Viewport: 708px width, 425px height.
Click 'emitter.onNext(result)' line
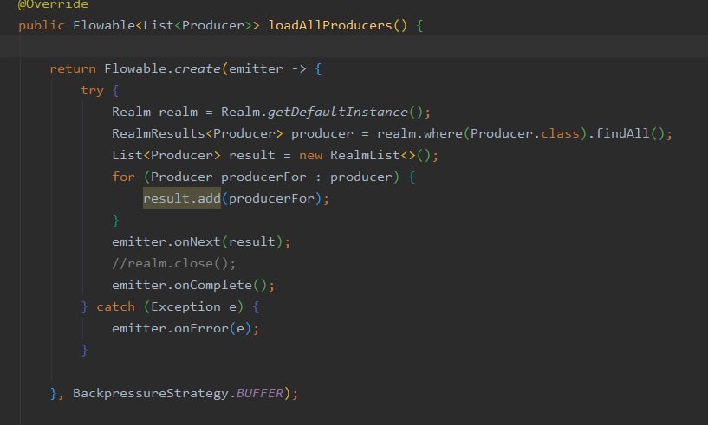(201, 241)
